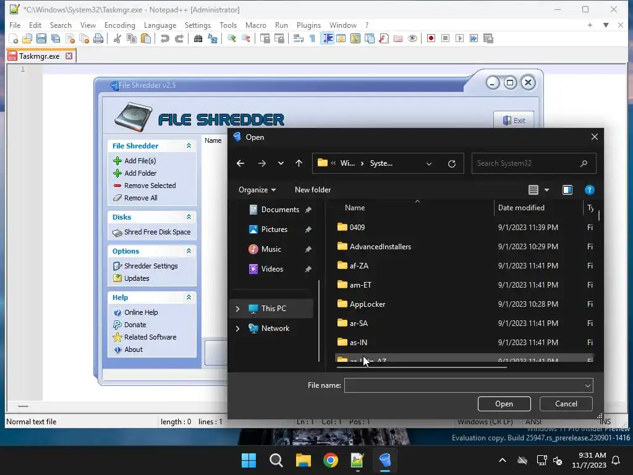
Task: Select the Taskmgr.exe document tab
Action: coord(39,56)
